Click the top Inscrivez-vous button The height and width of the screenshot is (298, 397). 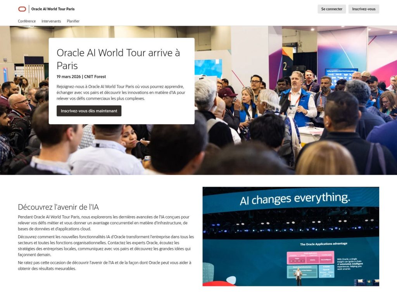pos(364,9)
